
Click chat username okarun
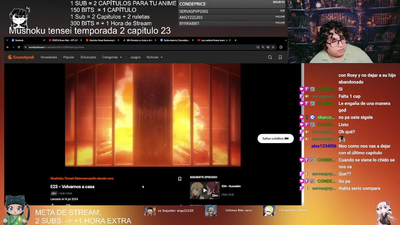tap(326, 117)
